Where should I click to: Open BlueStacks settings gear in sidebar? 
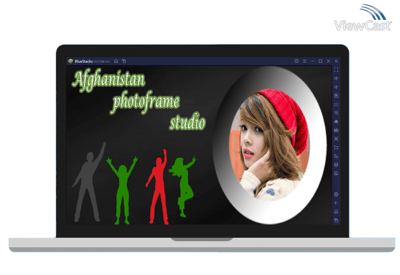tap(336, 195)
